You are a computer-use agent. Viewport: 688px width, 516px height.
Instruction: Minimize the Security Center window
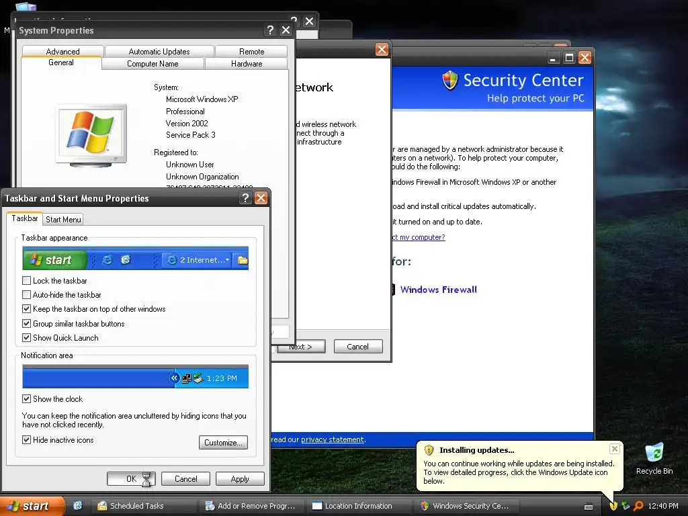click(553, 58)
